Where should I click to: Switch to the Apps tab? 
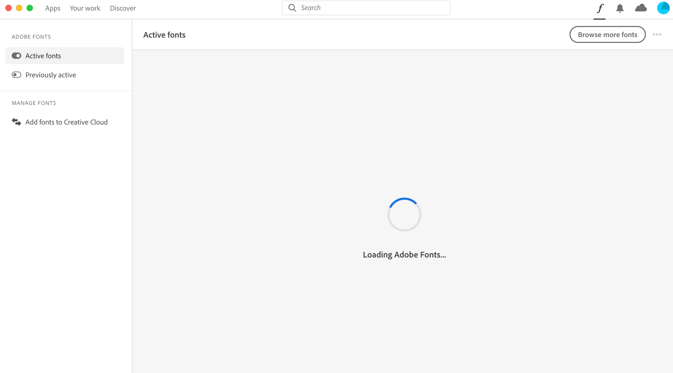pos(53,8)
